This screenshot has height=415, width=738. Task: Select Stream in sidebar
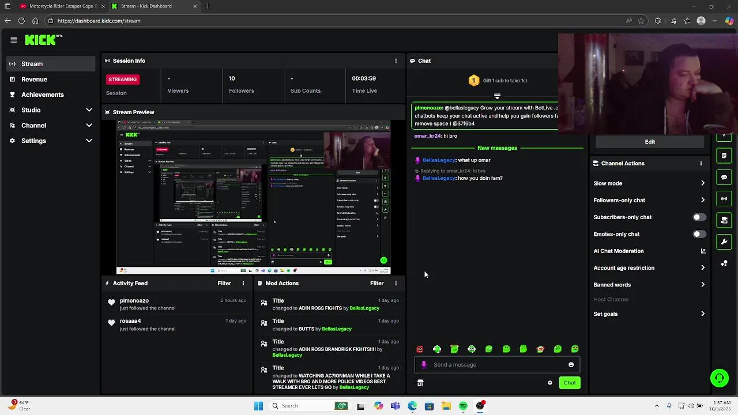coord(51,64)
